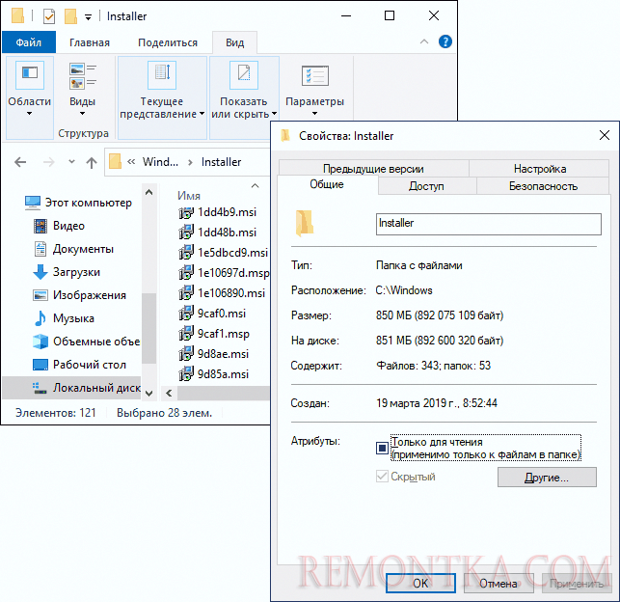Click the Показать или скрыть ribbon icon
Viewport: 620px width, 602px height.
click(x=244, y=74)
